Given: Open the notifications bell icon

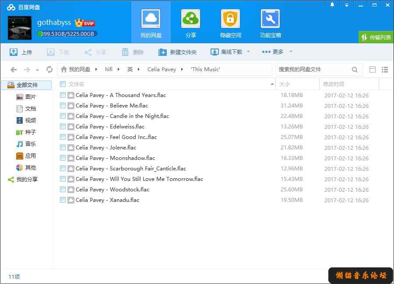Looking at the screenshot, I should (x=332, y=5).
